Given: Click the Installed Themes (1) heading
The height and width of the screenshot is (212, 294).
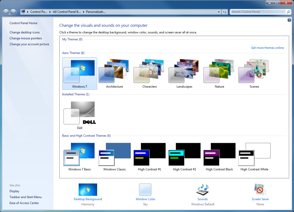Looking at the screenshot, I should pyautogui.click(x=76, y=94).
